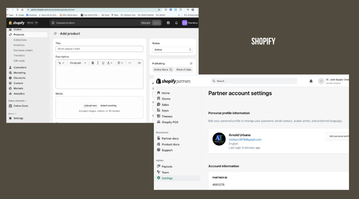Click the micharn2018@gmail.com email link
This screenshot has height=199, width=359.
(x=245, y=139)
